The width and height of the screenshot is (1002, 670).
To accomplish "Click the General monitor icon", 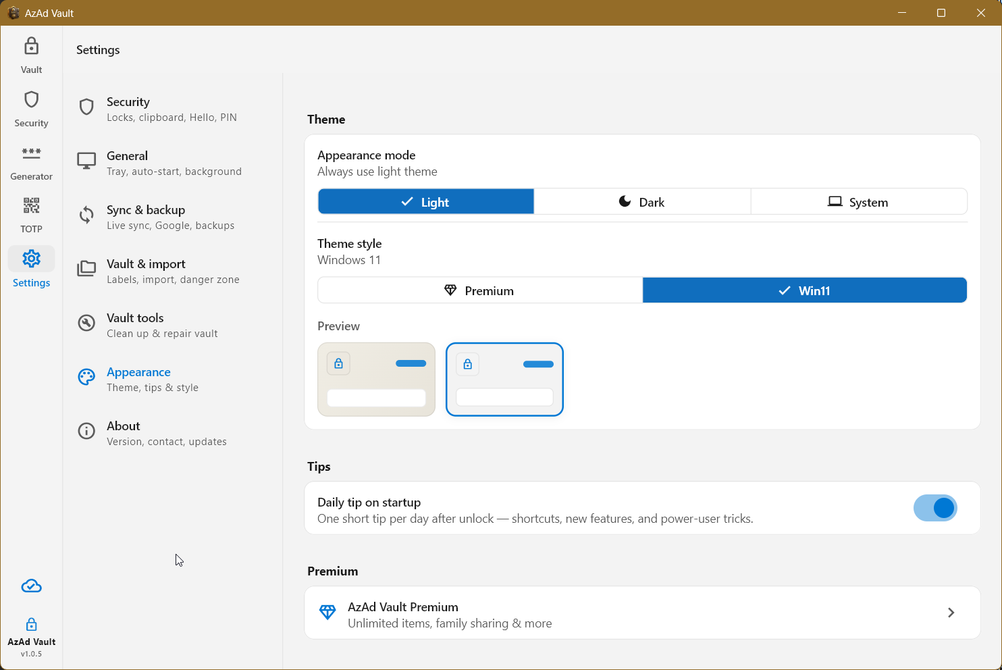I will (x=86, y=161).
